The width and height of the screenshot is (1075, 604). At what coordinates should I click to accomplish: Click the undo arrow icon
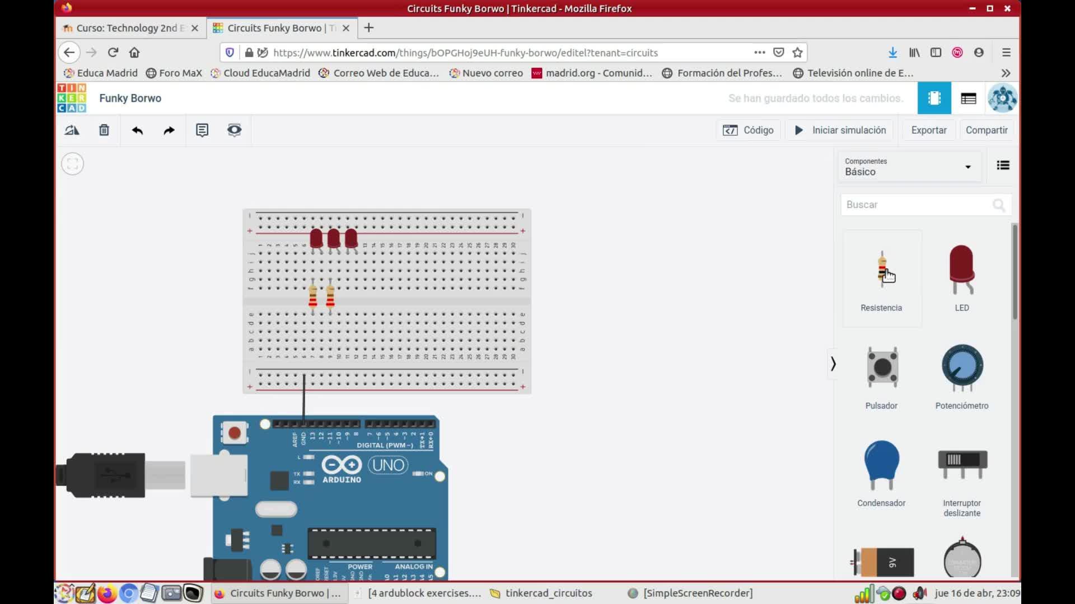click(x=137, y=130)
